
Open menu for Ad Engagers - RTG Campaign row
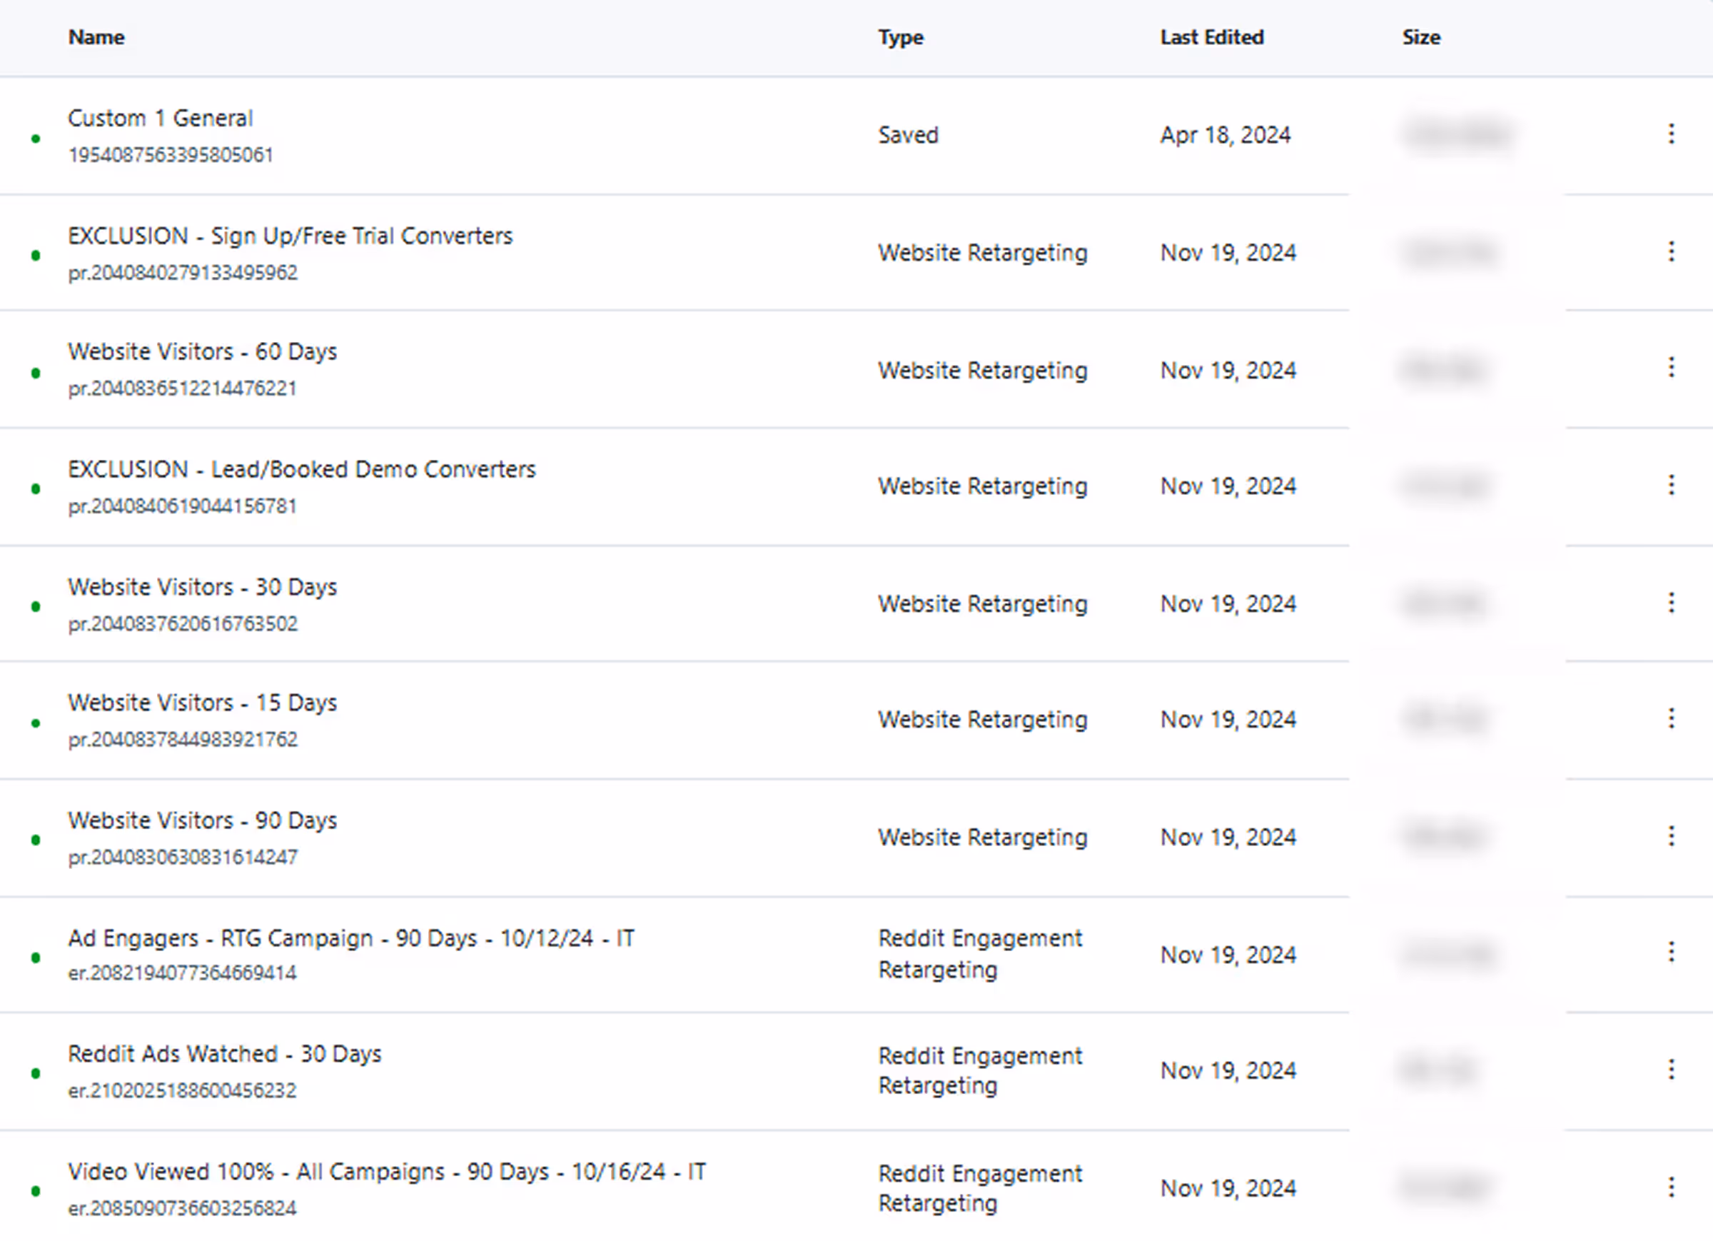[1672, 954]
